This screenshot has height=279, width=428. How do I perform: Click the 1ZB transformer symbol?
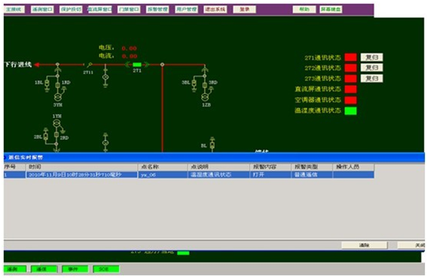[x=206, y=97]
